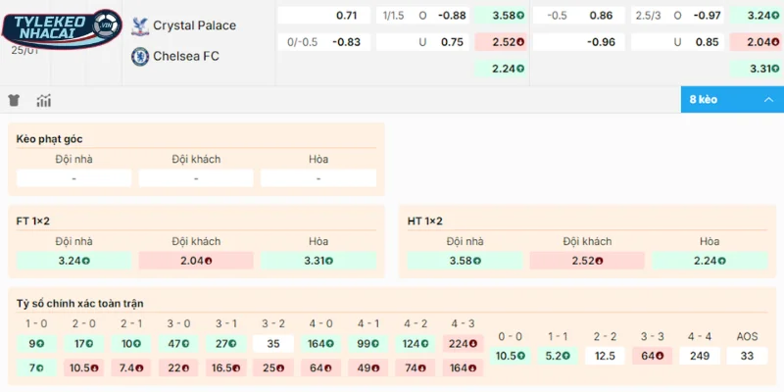Choose HT 1×2 away odds 2.52
The image size is (784, 392).
point(587,261)
